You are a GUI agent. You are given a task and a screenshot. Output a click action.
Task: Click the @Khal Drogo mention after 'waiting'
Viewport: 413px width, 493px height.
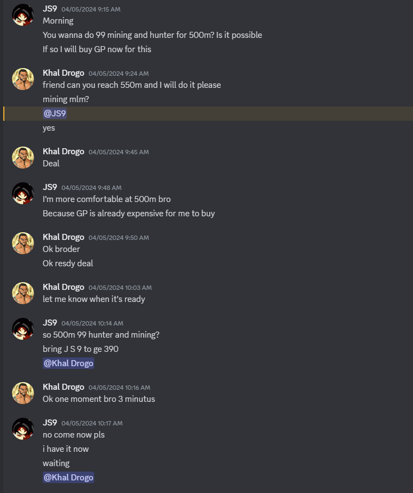(x=68, y=477)
